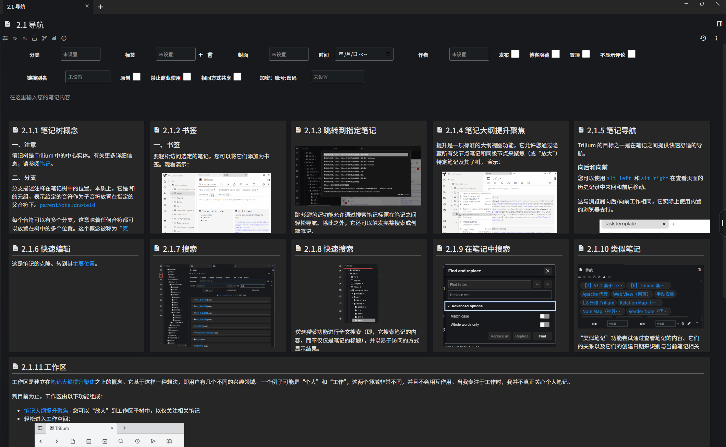Open the note info ribbon icon
Screen dimensions: 726x447
[x=64, y=38]
